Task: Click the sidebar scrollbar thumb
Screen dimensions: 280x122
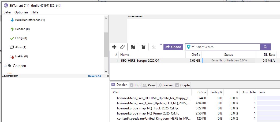Action: click(106, 45)
